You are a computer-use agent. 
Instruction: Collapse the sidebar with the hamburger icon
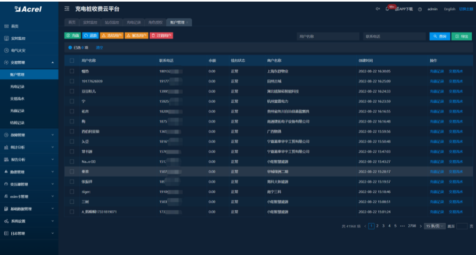click(x=67, y=9)
